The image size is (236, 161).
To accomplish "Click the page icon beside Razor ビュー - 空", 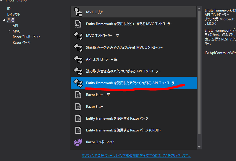I will point(78,95).
